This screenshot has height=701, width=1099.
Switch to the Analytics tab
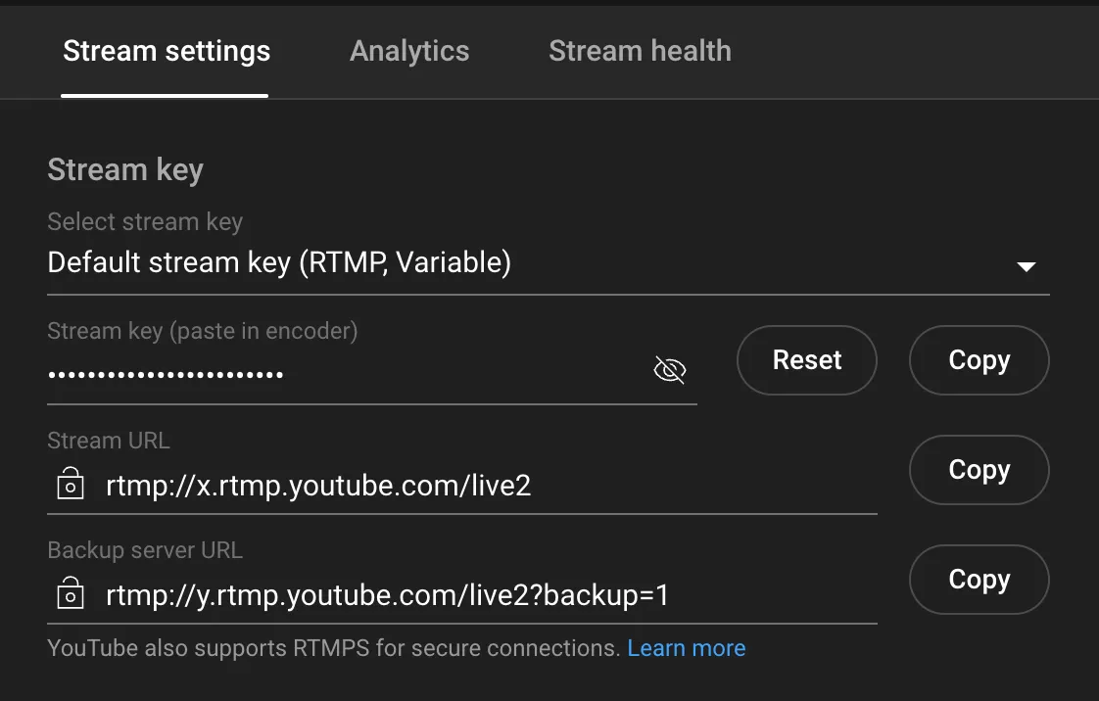click(409, 51)
